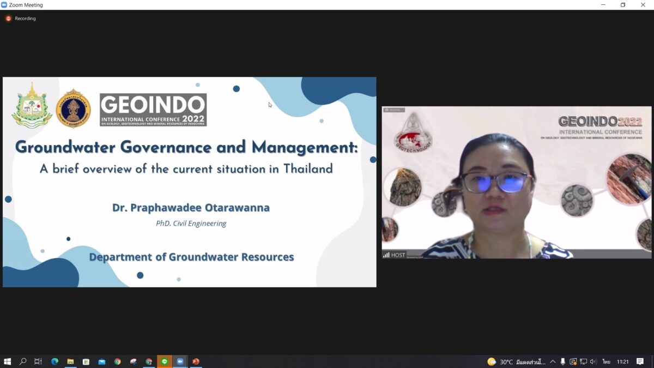This screenshot has height=368, width=654.
Task: Open the Action Center notifications
Action: (x=640, y=361)
